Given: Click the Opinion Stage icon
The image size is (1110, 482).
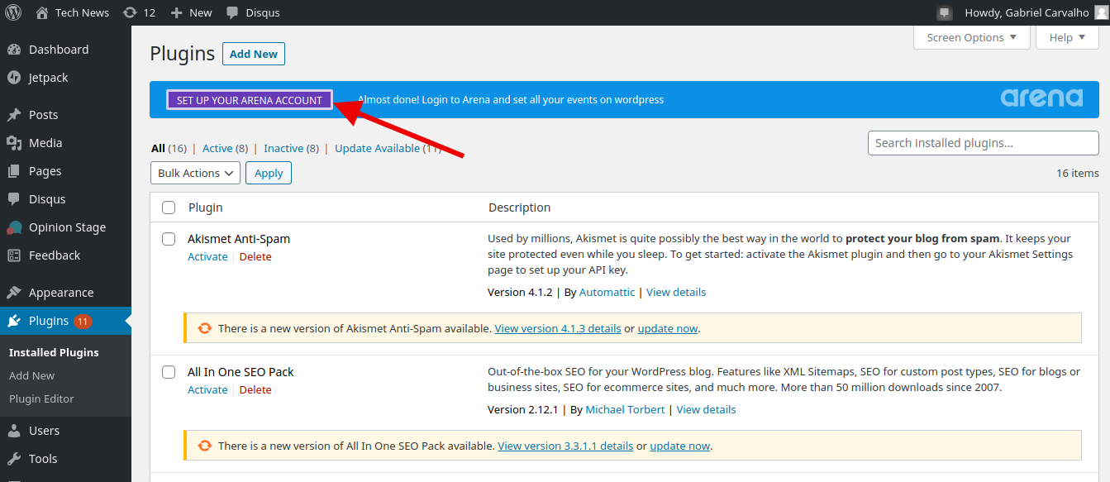Looking at the screenshot, I should tap(14, 227).
